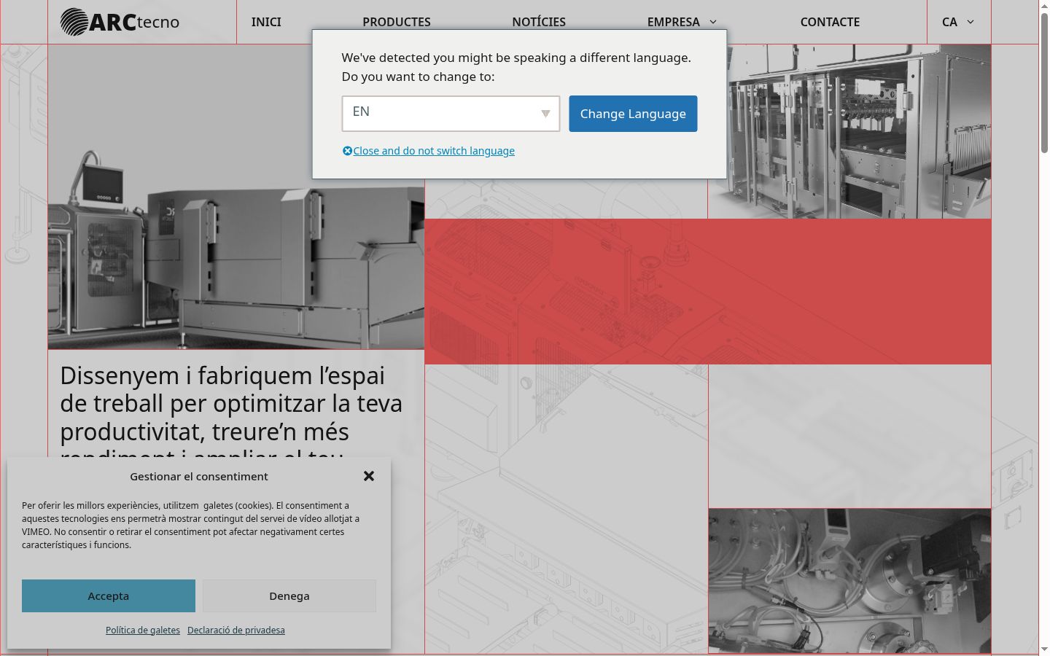Open the PRODUCTES menu item

click(397, 22)
